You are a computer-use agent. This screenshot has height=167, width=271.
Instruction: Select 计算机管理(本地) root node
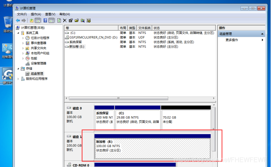pyautogui.click(x=33, y=28)
